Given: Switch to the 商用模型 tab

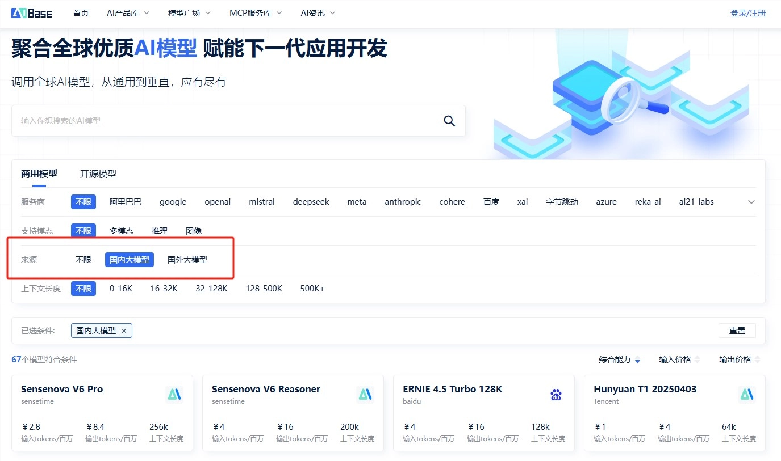Looking at the screenshot, I should [x=39, y=174].
